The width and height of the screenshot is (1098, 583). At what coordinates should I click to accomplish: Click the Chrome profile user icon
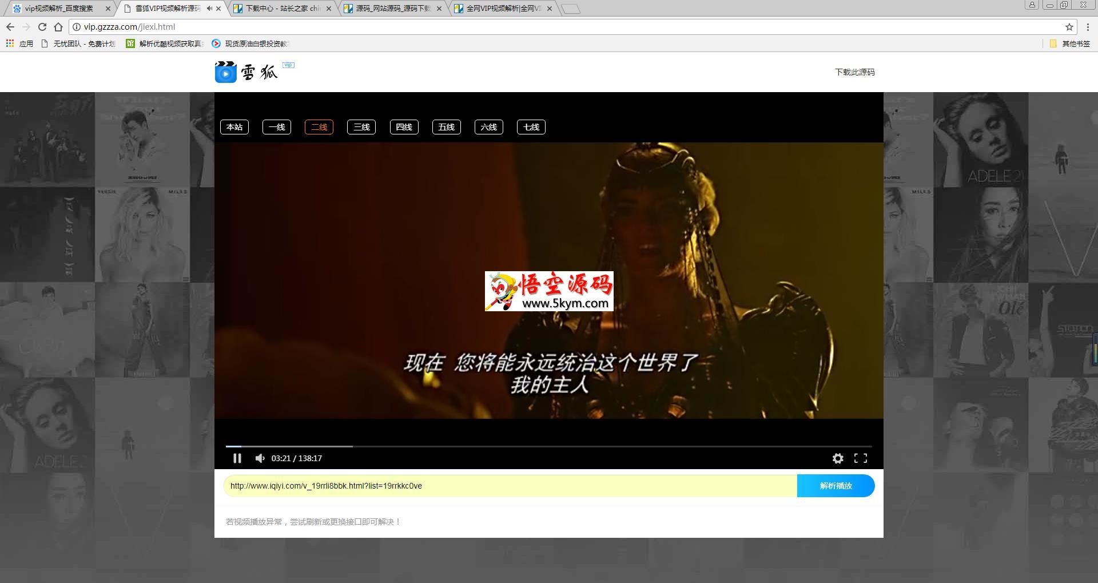point(1032,5)
